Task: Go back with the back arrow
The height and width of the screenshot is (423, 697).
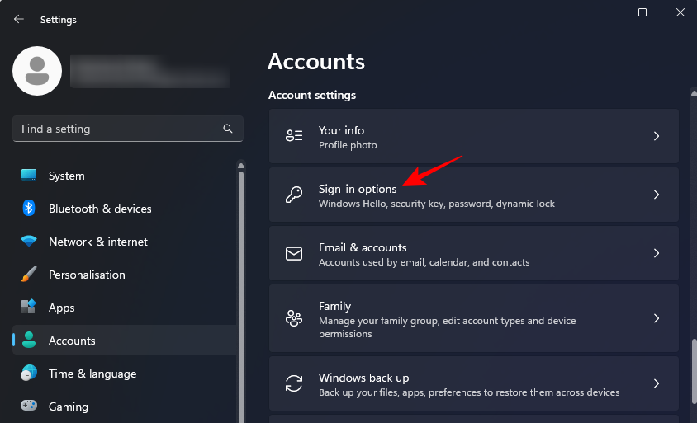Action: (x=19, y=19)
